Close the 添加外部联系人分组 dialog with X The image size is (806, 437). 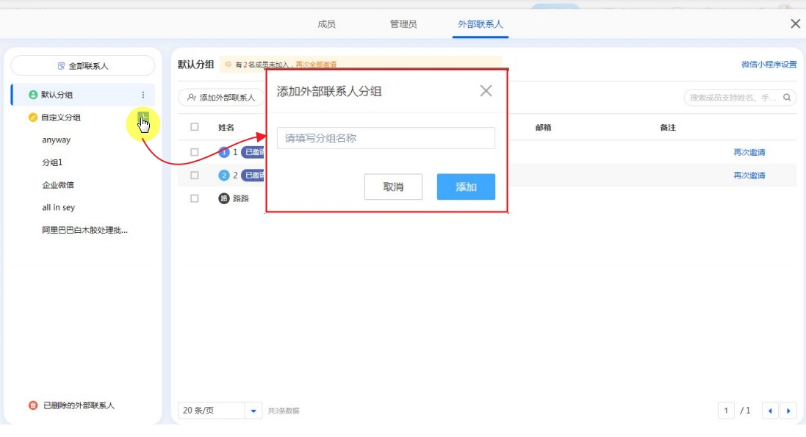click(486, 91)
